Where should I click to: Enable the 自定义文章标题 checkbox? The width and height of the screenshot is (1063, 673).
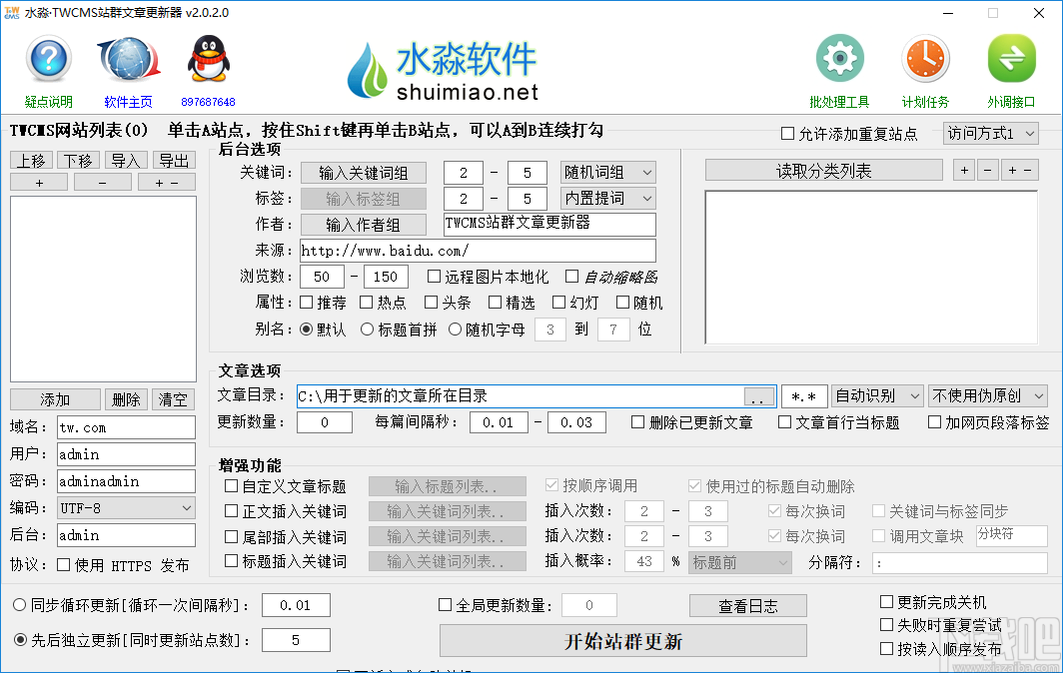pos(229,487)
